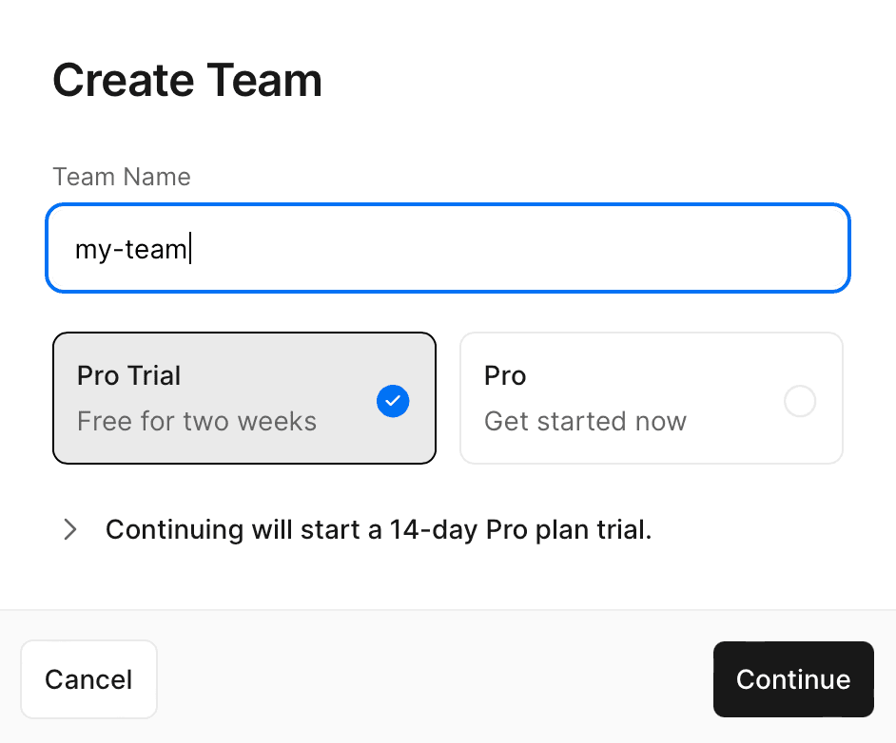Click inside the Team Name input field
This screenshot has width=896, height=743.
(447, 248)
